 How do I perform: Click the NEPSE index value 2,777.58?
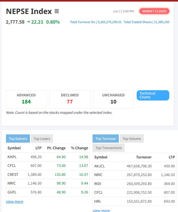point(15,22)
